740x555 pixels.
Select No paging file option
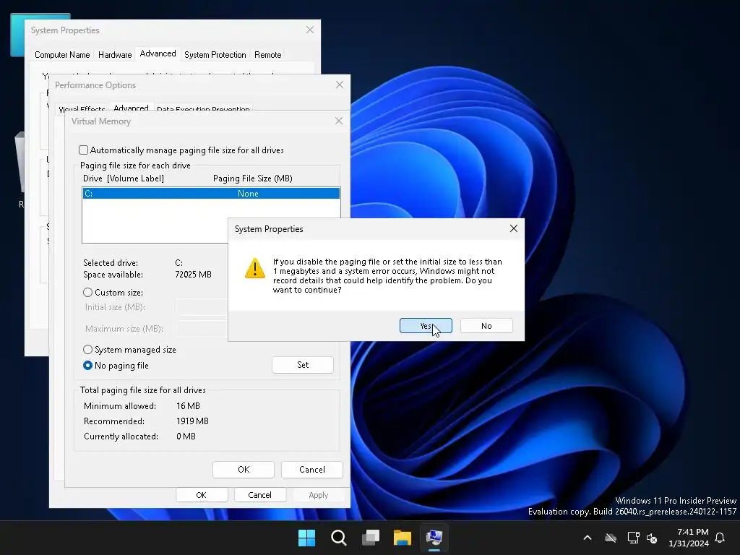(87, 365)
